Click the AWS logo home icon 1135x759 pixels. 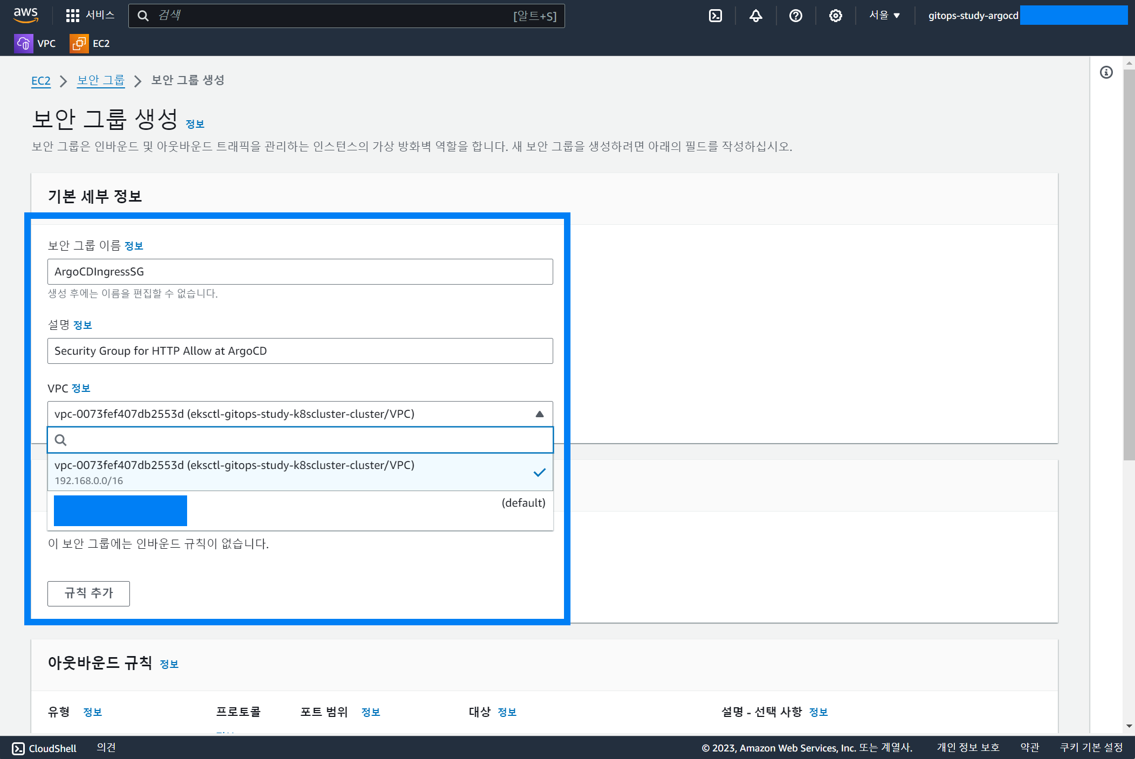click(25, 15)
